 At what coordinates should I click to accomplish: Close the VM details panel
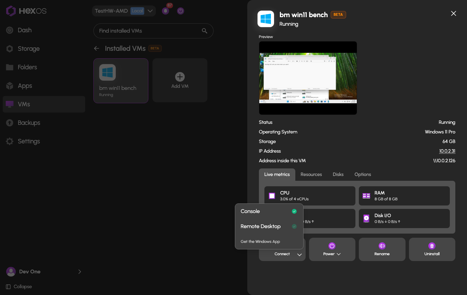pyautogui.click(x=454, y=13)
